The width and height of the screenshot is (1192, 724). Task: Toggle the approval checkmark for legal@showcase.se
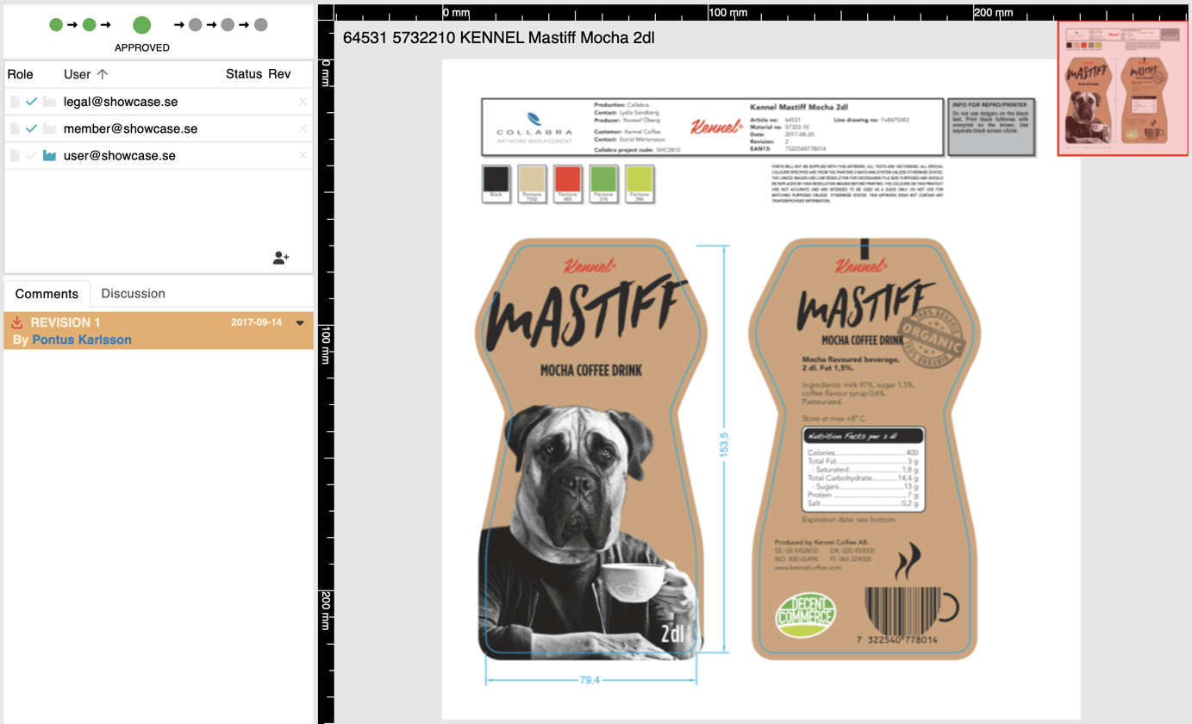(31, 101)
